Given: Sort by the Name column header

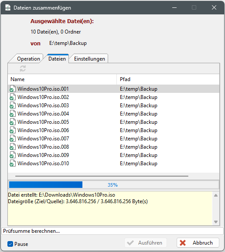Looking at the screenshot, I should click(x=62, y=79).
